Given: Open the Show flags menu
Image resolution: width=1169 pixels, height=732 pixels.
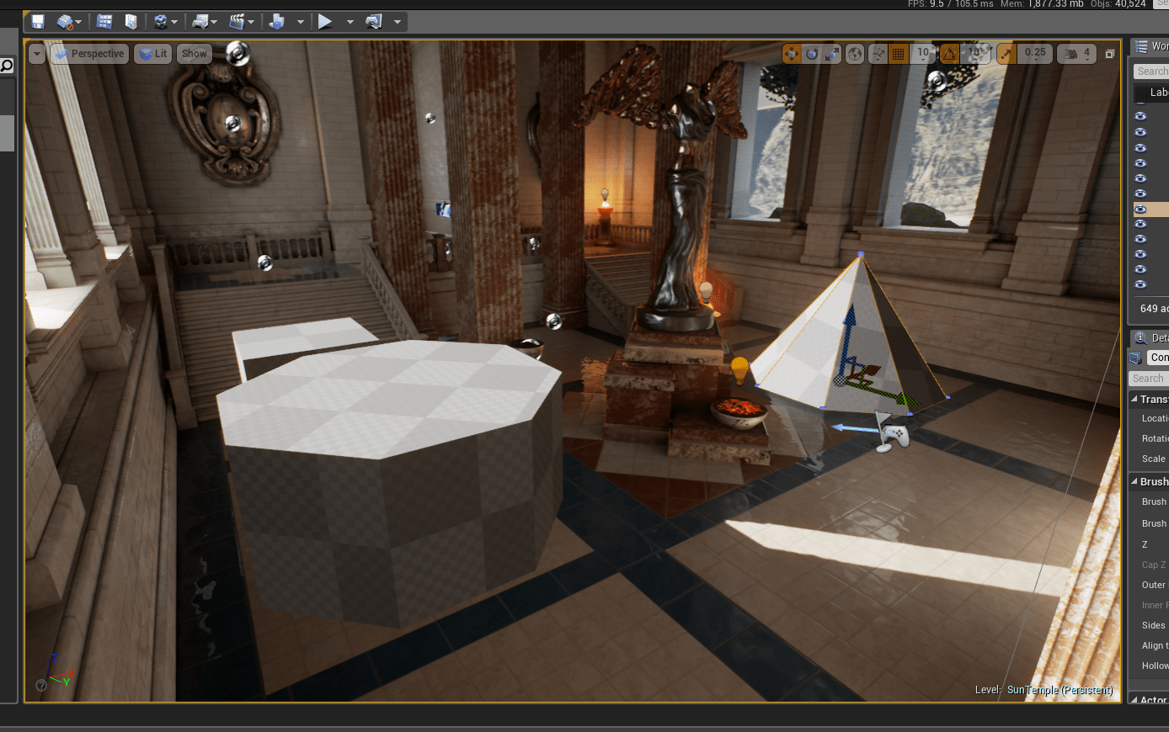Looking at the screenshot, I should [x=194, y=53].
